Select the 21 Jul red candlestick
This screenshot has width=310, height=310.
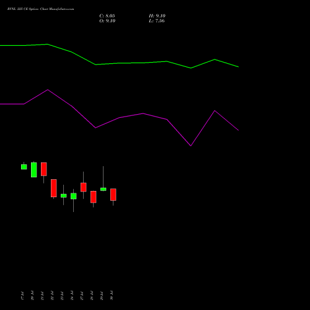[44, 169]
